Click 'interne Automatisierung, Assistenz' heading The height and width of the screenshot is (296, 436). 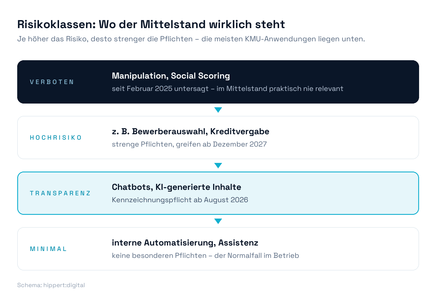point(185,243)
